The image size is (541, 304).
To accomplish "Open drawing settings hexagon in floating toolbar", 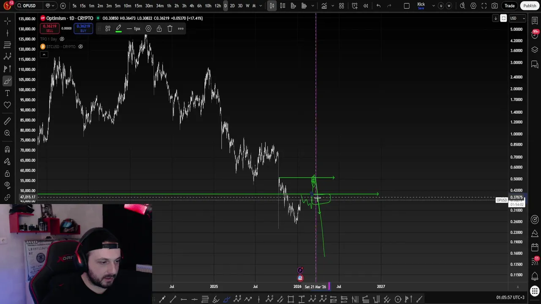I will point(148,28).
